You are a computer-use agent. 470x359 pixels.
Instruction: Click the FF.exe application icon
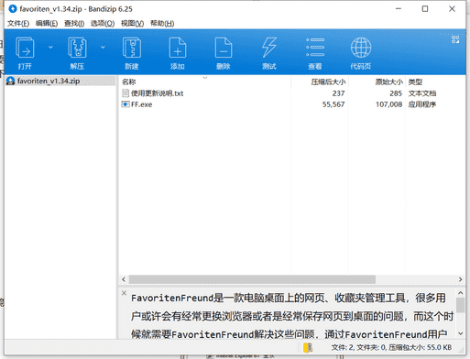126,104
